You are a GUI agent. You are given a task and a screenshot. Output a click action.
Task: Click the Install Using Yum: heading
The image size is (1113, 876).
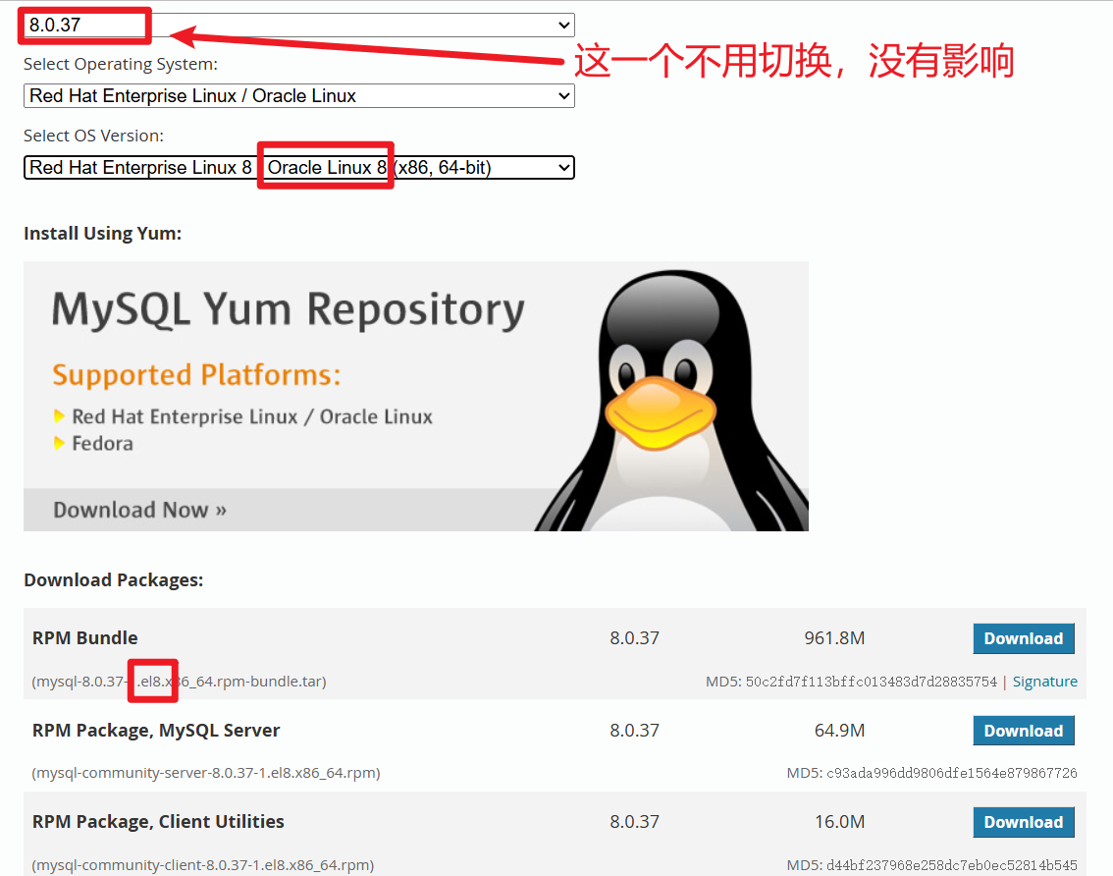click(103, 234)
